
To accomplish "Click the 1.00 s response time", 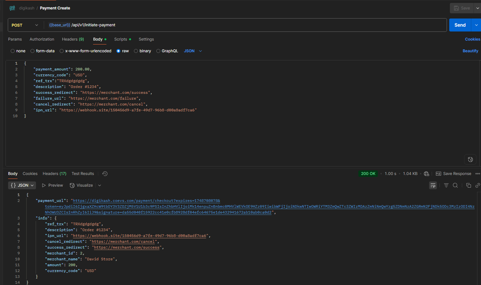I will pyautogui.click(x=391, y=174).
